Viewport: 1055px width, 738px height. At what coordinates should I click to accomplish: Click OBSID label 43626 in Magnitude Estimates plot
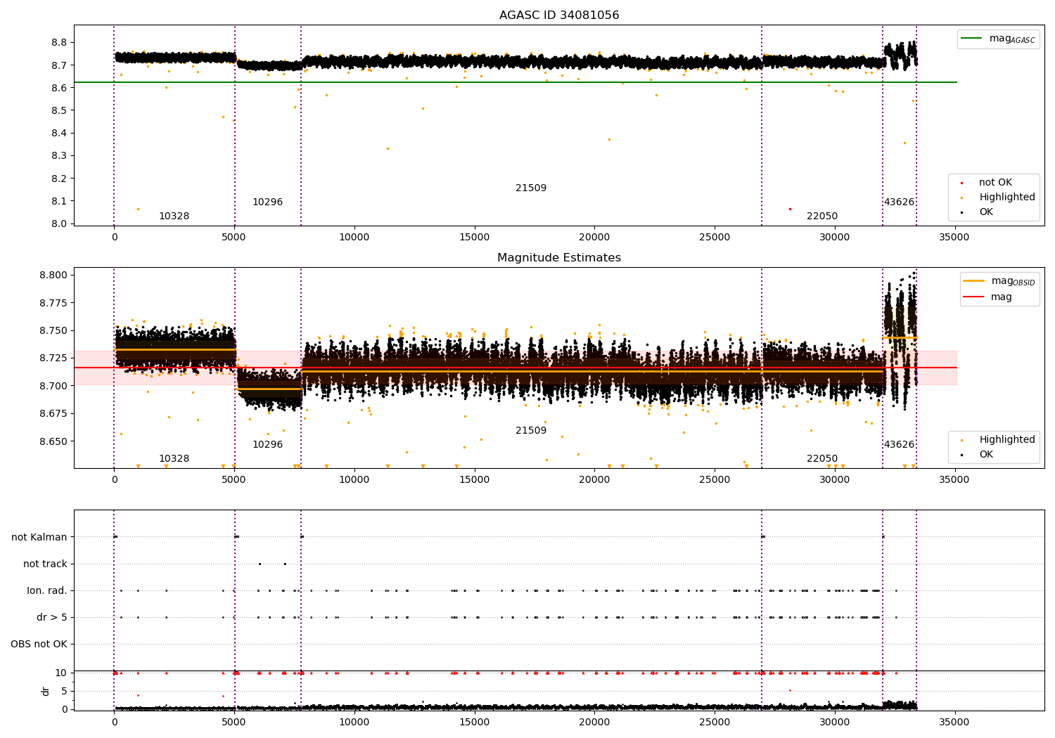899,445
